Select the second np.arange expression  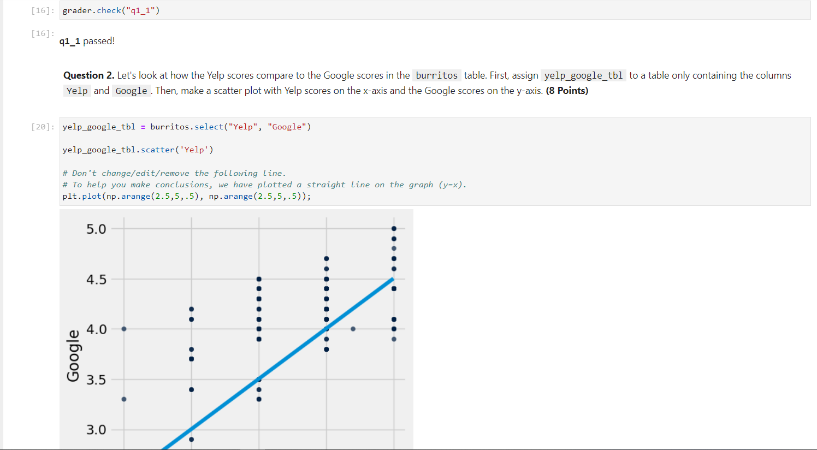tap(259, 196)
